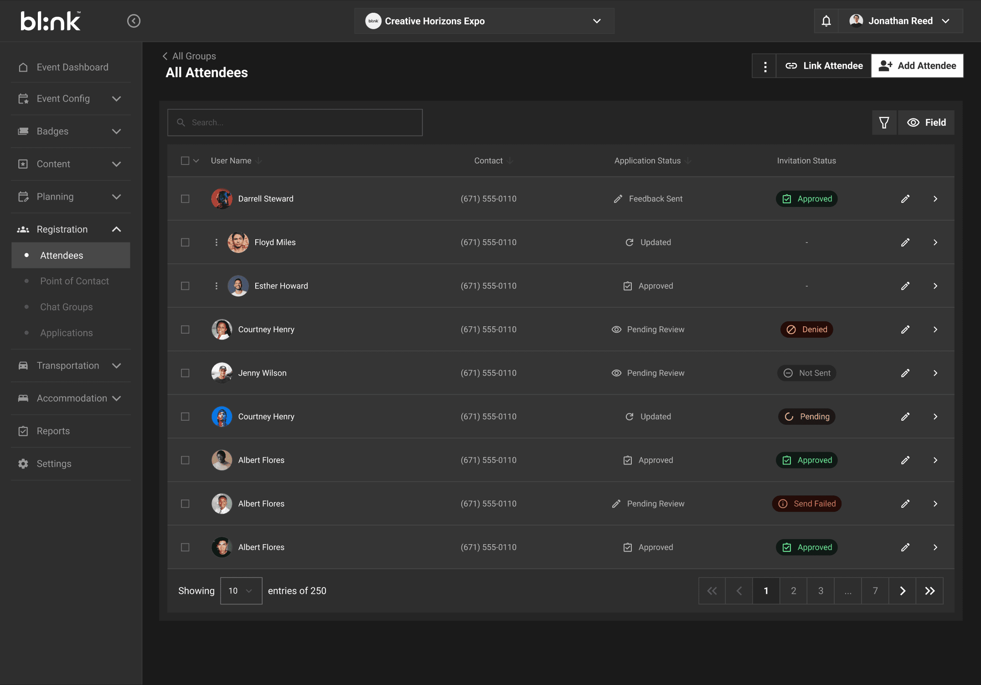The width and height of the screenshot is (981, 685).
Task: Open the entries-per-page dropdown showing 10
Action: 241,591
